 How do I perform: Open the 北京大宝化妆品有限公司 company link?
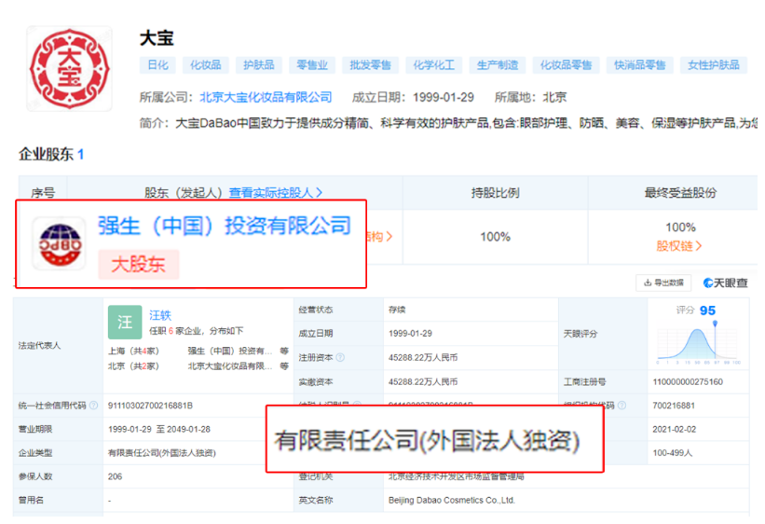tap(266, 97)
